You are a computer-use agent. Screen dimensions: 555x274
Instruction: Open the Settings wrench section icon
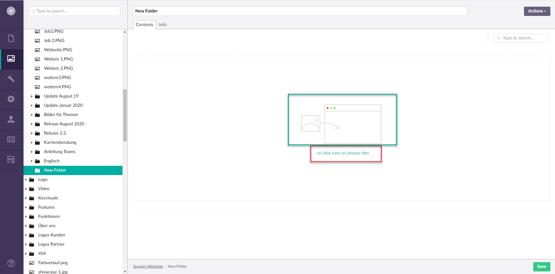pos(11,79)
